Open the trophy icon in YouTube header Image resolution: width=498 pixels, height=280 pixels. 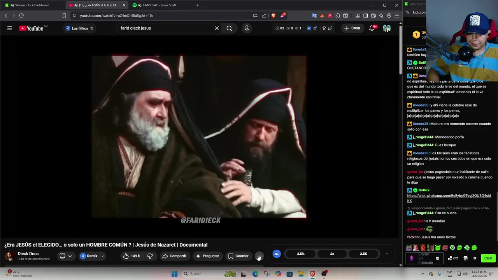324,28
